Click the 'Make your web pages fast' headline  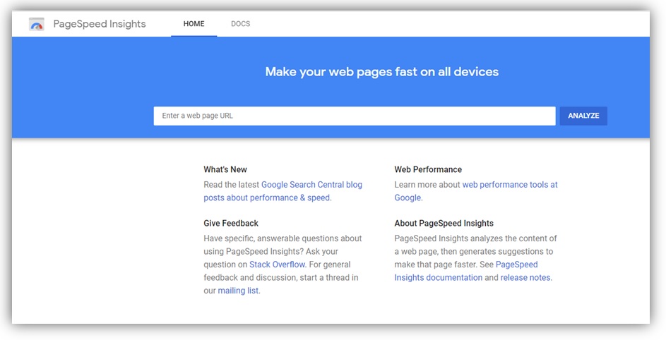[x=381, y=71]
